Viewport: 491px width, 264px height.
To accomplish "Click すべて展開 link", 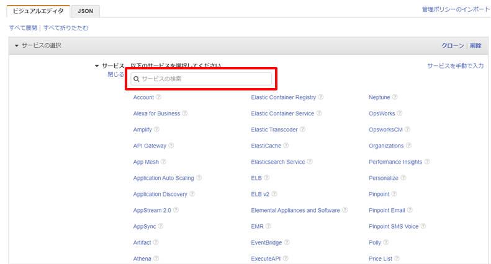I will click(23, 28).
